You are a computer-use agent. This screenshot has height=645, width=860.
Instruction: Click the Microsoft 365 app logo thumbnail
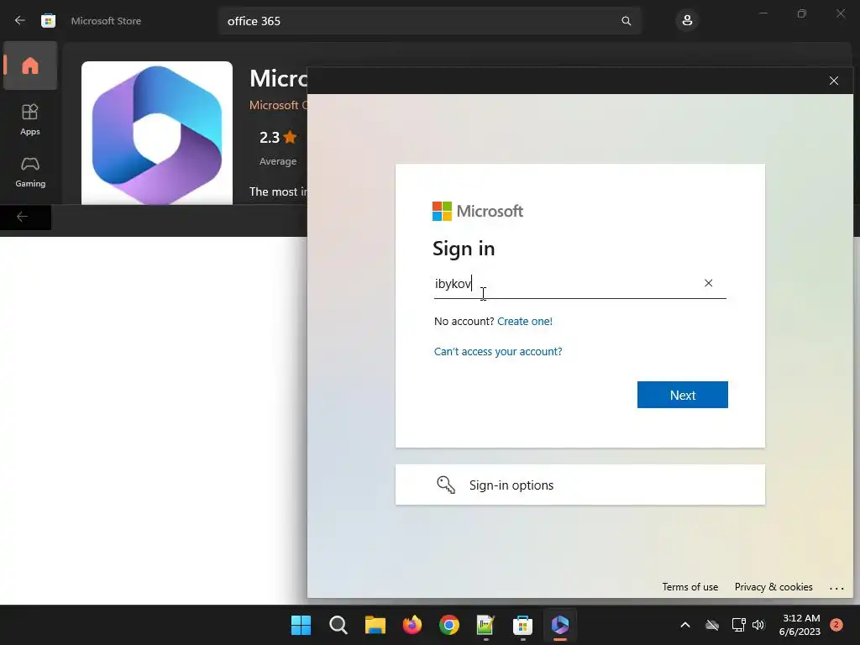click(x=157, y=133)
